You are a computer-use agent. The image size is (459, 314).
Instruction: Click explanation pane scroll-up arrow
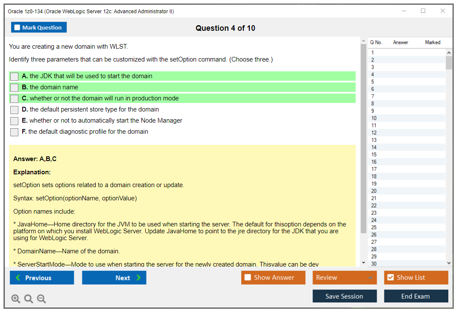pos(363,41)
